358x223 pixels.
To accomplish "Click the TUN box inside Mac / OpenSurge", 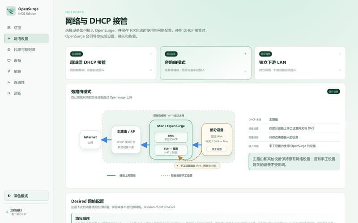I will click(x=171, y=150).
